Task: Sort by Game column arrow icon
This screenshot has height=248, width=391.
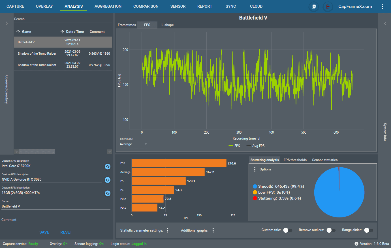Action: (x=18, y=32)
